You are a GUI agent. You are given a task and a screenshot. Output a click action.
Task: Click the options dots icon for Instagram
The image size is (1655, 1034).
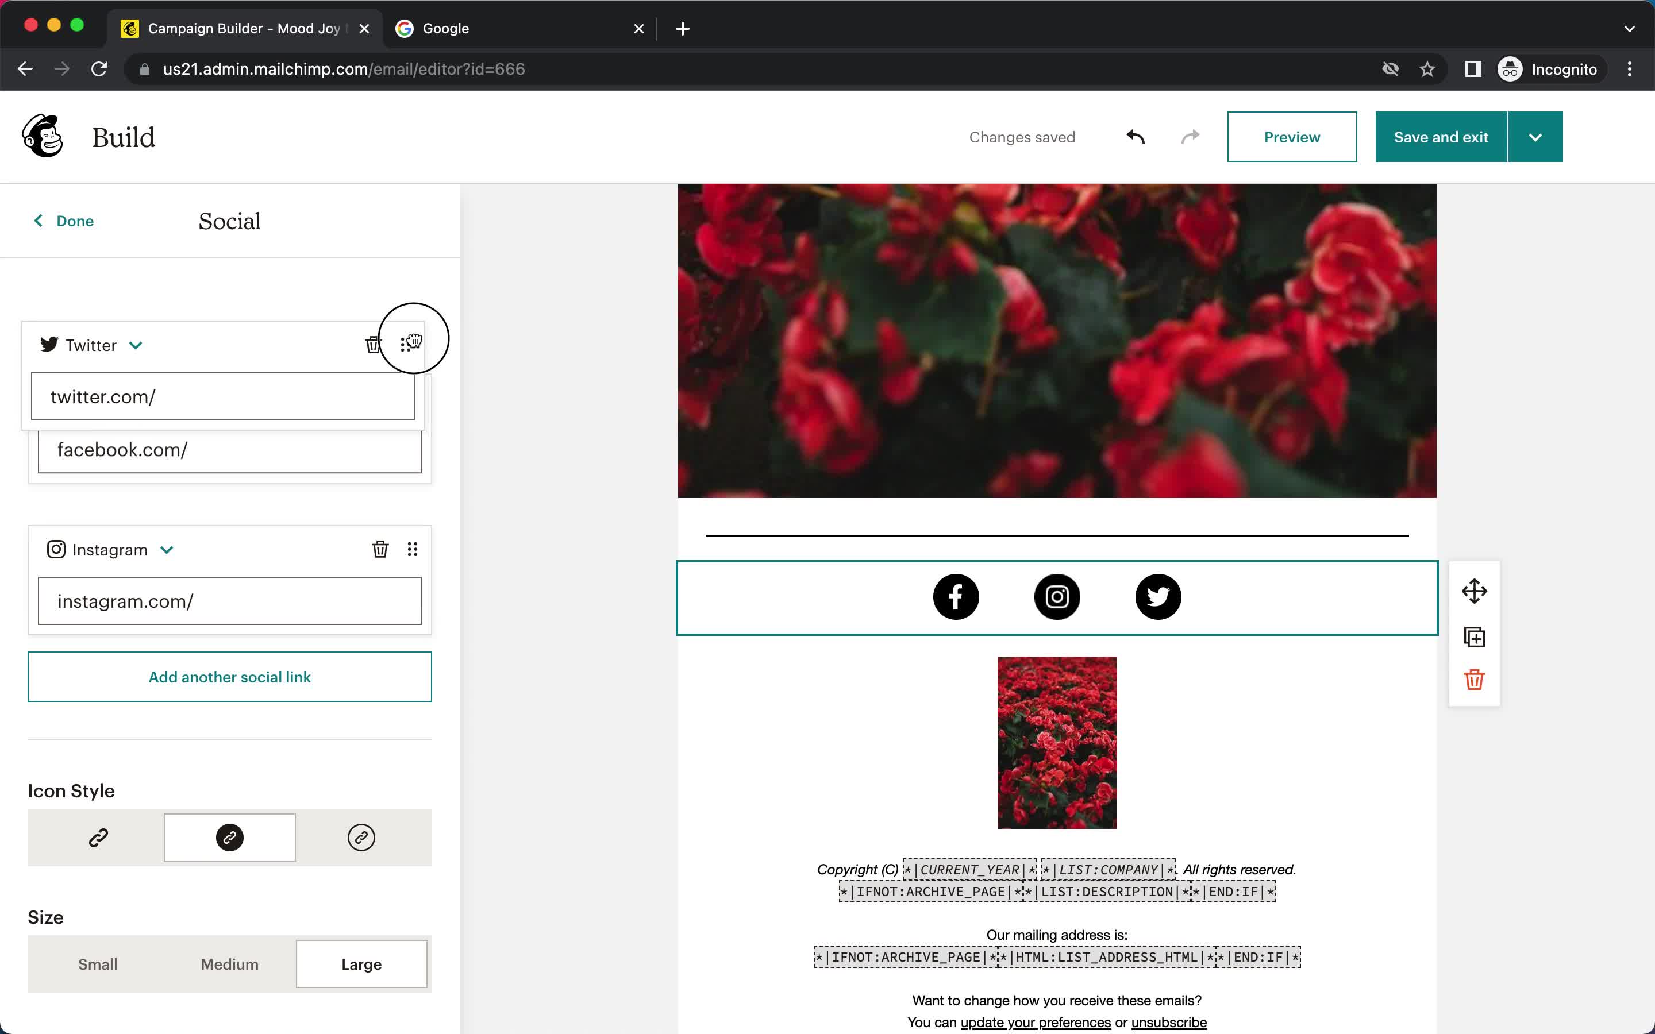tap(412, 549)
